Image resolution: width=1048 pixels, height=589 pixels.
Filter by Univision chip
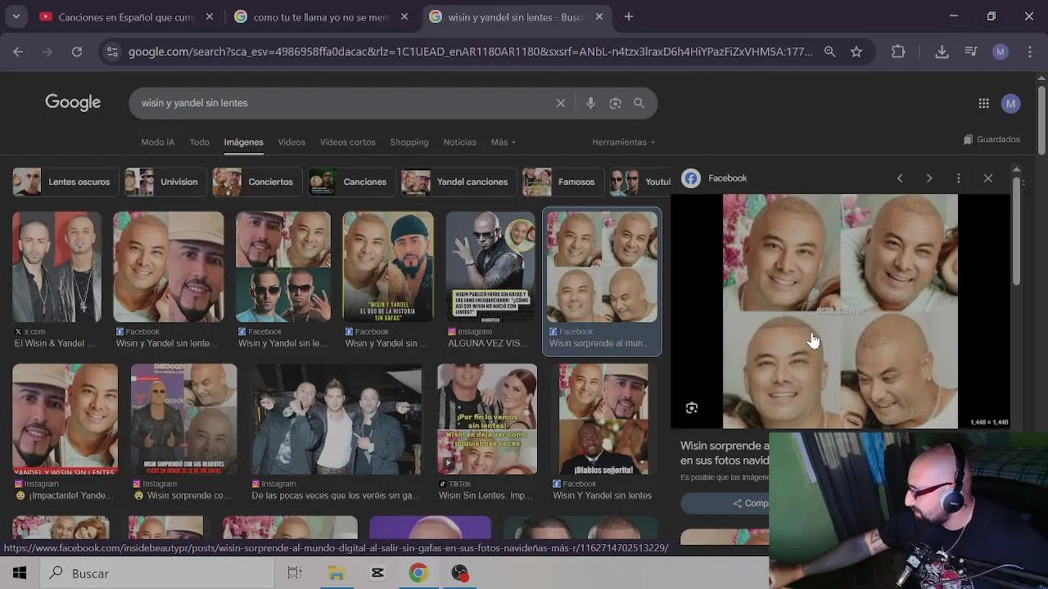165,182
